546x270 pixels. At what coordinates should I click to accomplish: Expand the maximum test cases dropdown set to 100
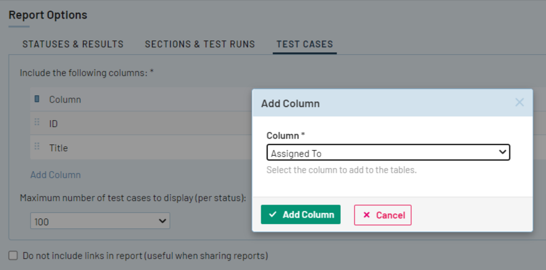click(100, 221)
